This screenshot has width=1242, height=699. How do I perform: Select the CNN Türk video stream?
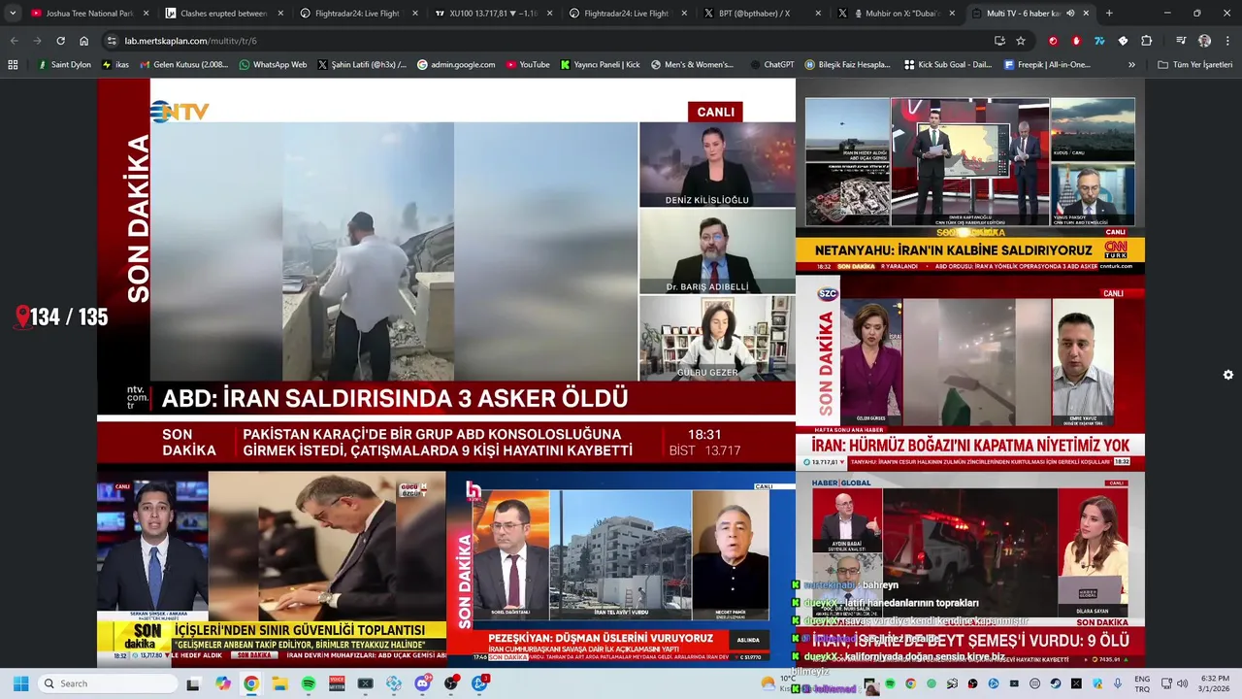(970, 177)
